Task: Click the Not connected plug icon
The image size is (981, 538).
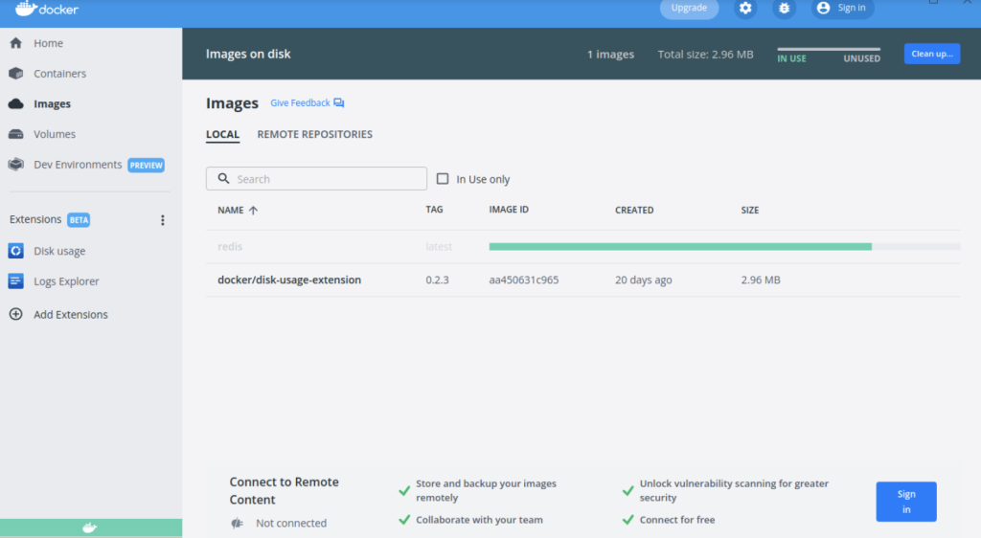Action: [238, 523]
